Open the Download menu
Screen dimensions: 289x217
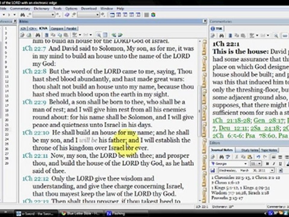pos(89,9)
